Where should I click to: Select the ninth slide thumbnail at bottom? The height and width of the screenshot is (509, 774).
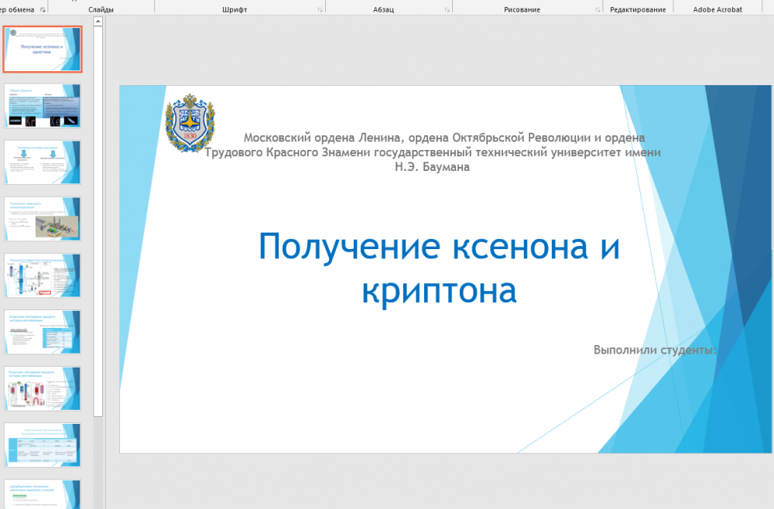click(x=43, y=495)
